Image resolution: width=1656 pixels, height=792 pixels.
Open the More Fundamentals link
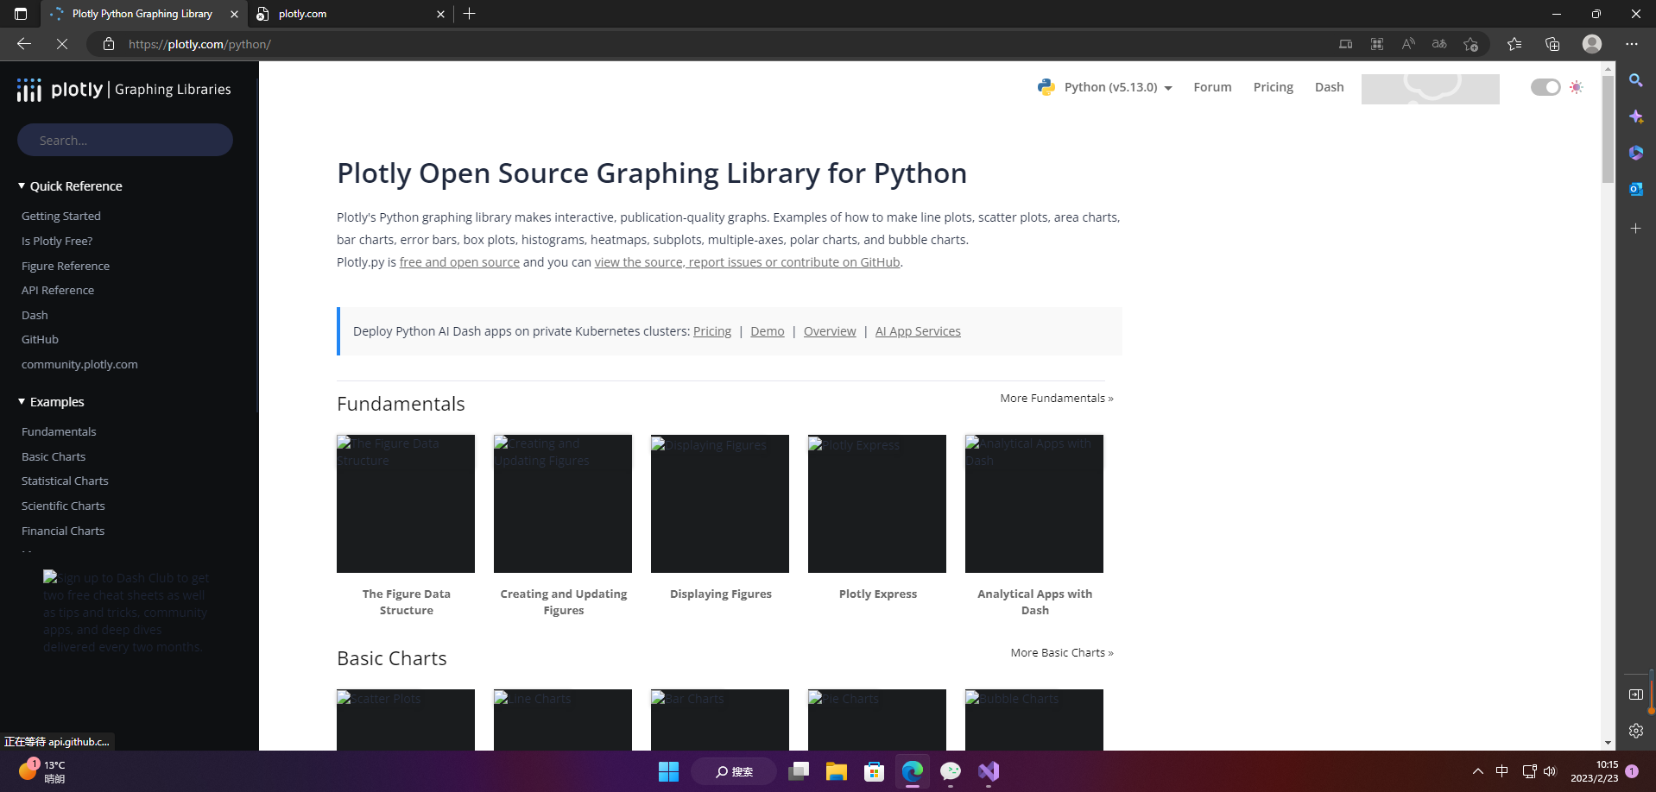(1056, 398)
